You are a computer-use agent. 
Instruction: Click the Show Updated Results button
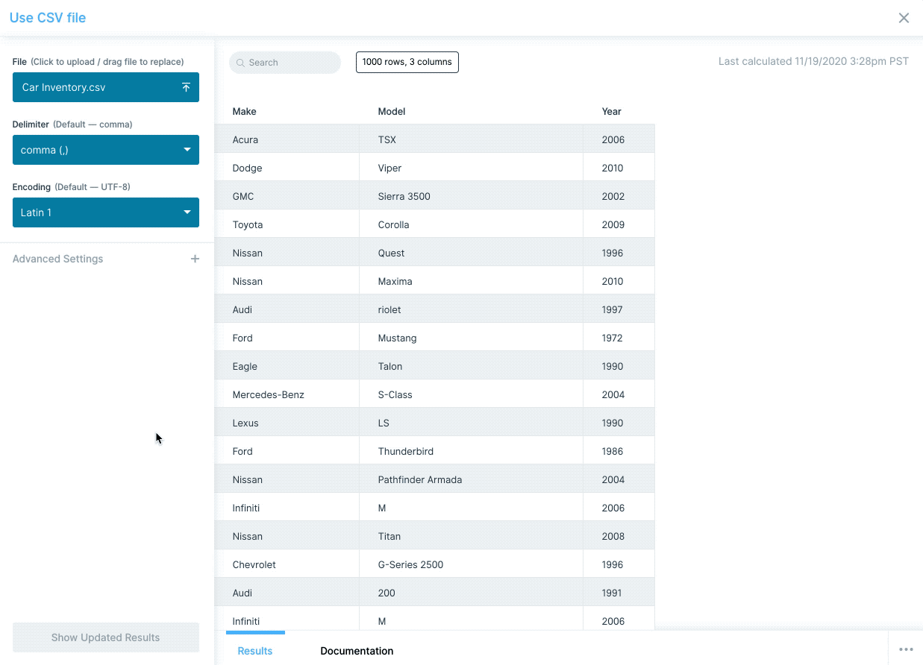[106, 637]
